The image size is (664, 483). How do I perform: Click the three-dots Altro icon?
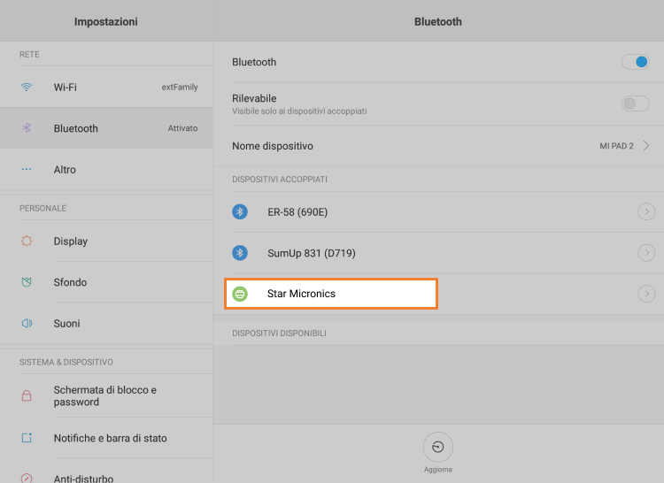(27, 170)
